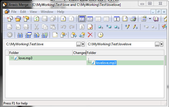The height and width of the screenshot is (107, 169).
Task: Click the new folder comparison icon
Action: 18,19
